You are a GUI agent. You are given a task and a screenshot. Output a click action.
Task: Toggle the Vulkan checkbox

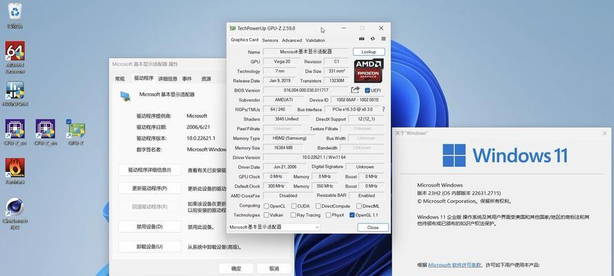[267, 215]
